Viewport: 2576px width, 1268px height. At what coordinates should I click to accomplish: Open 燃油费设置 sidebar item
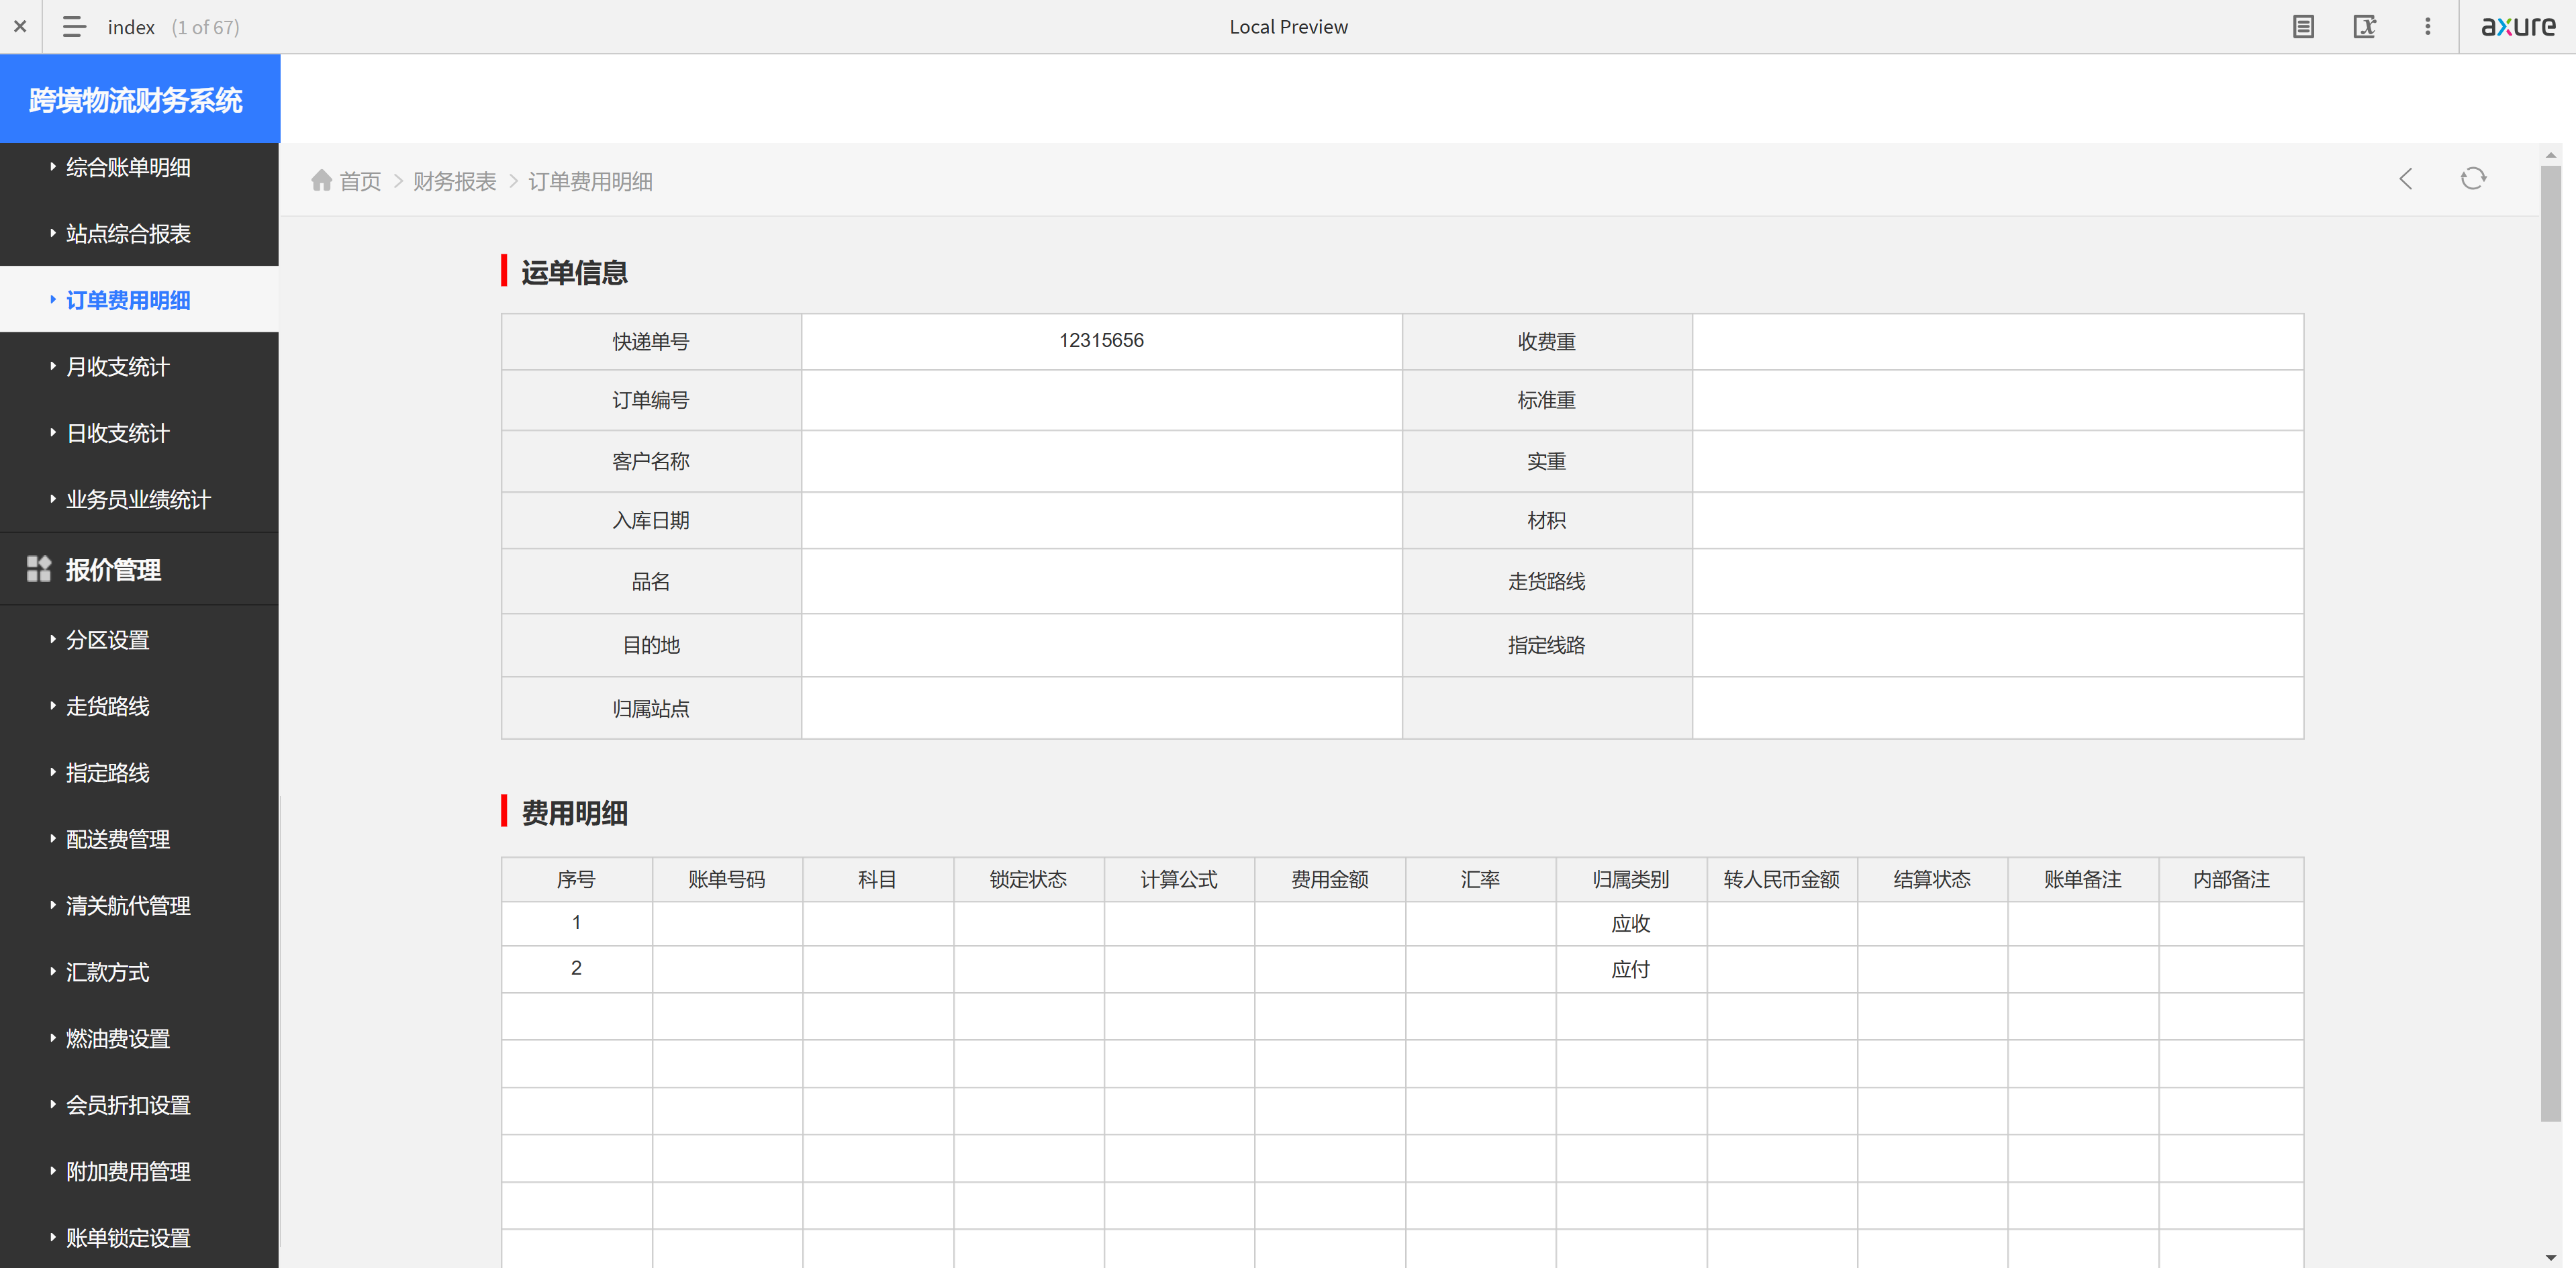[x=117, y=1038]
